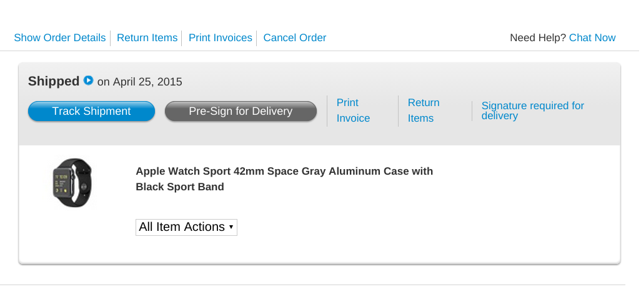Expand the All Item Actions dropdown
The image size is (641, 297).
(x=186, y=227)
